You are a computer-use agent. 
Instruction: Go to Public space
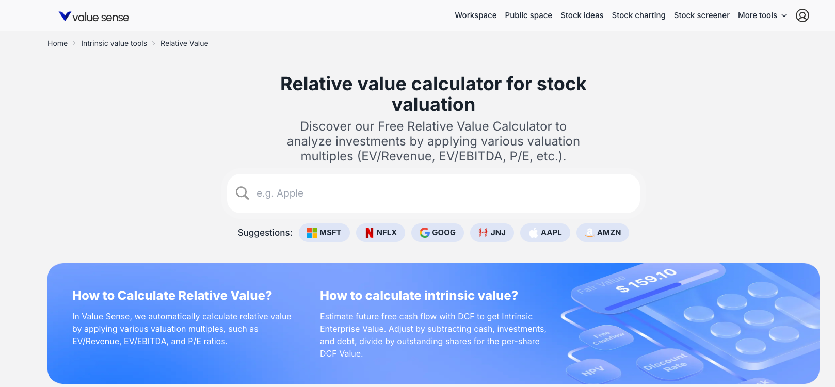(528, 15)
